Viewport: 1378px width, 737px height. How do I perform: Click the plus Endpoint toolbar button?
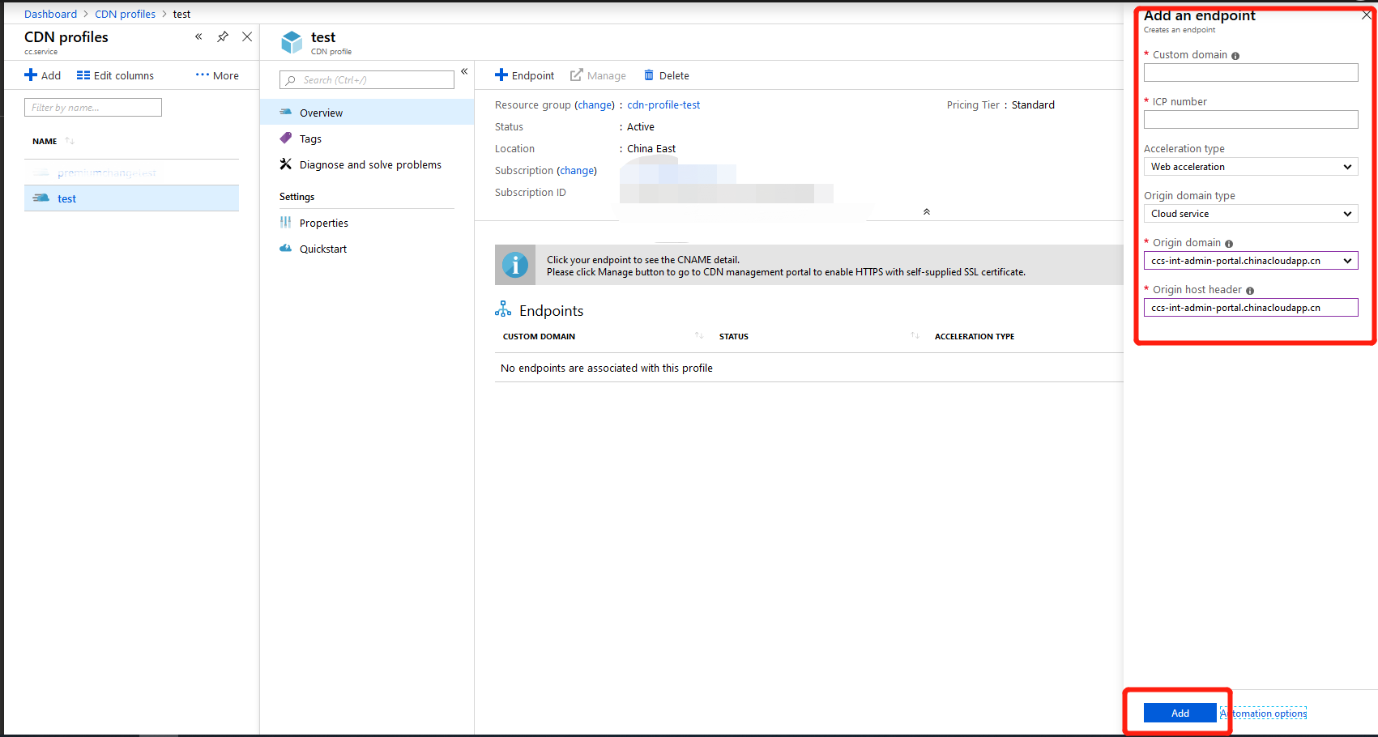pyautogui.click(x=525, y=75)
